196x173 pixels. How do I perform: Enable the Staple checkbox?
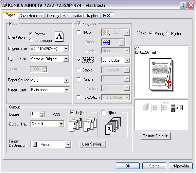[79, 70]
